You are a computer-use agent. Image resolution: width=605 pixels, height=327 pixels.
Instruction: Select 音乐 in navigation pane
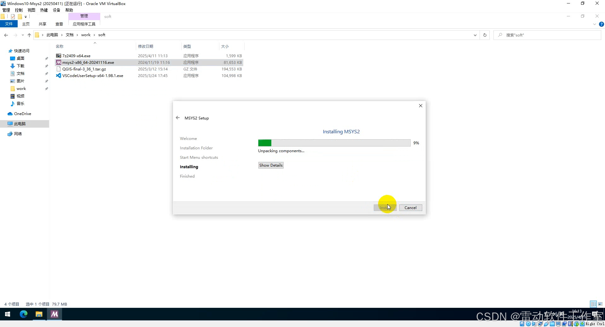pyautogui.click(x=20, y=103)
